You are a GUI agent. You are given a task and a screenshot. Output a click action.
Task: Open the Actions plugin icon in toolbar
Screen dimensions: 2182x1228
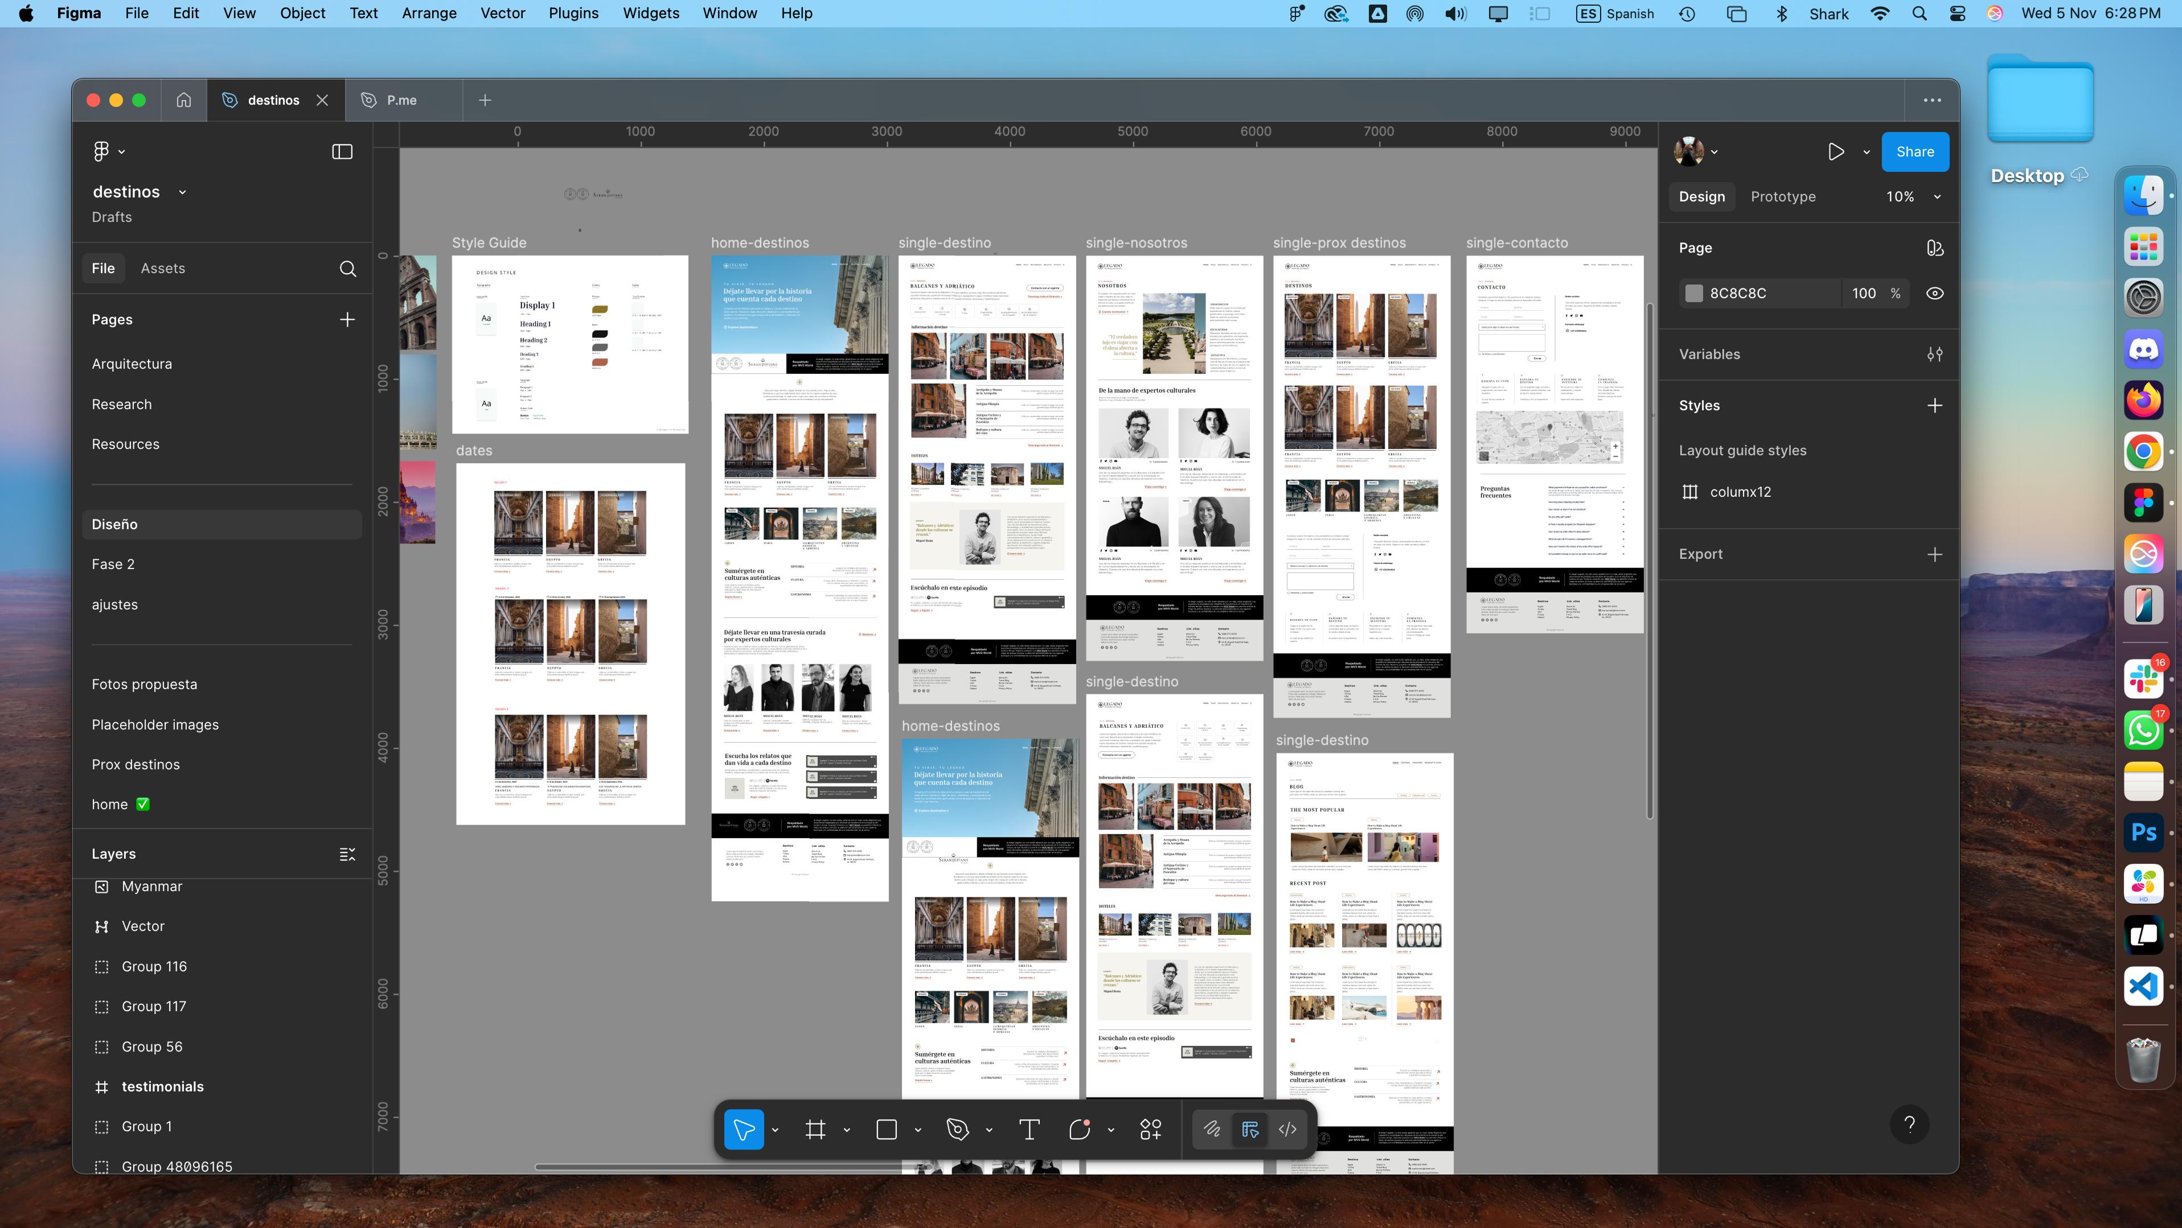1150,1129
